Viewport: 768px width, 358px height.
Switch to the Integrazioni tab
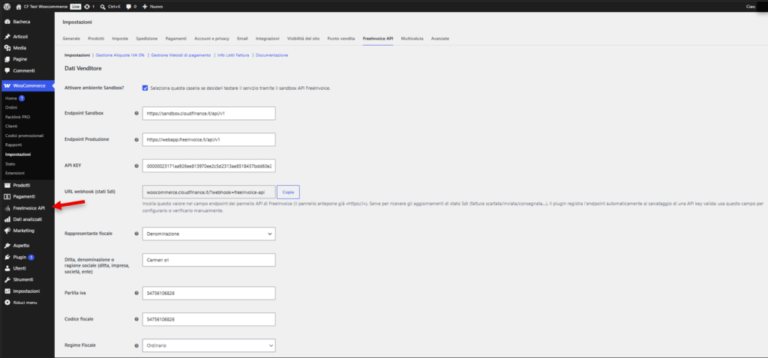pyautogui.click(x=268, y=38)
